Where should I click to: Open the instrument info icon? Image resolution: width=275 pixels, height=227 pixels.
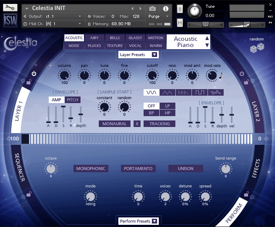[x=165, y=9]
